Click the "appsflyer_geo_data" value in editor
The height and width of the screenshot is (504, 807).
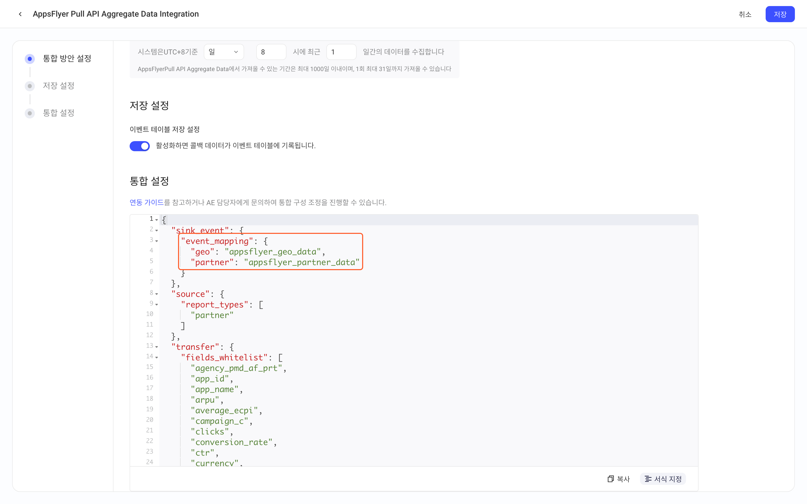(x=272, y=252)
